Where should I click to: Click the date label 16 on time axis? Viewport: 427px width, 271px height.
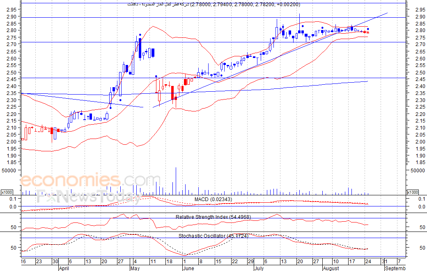24,262
